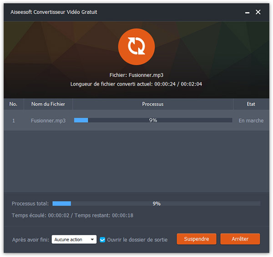Click the Fusionner.mp3 progress bar at 9%

click(153, 120)
